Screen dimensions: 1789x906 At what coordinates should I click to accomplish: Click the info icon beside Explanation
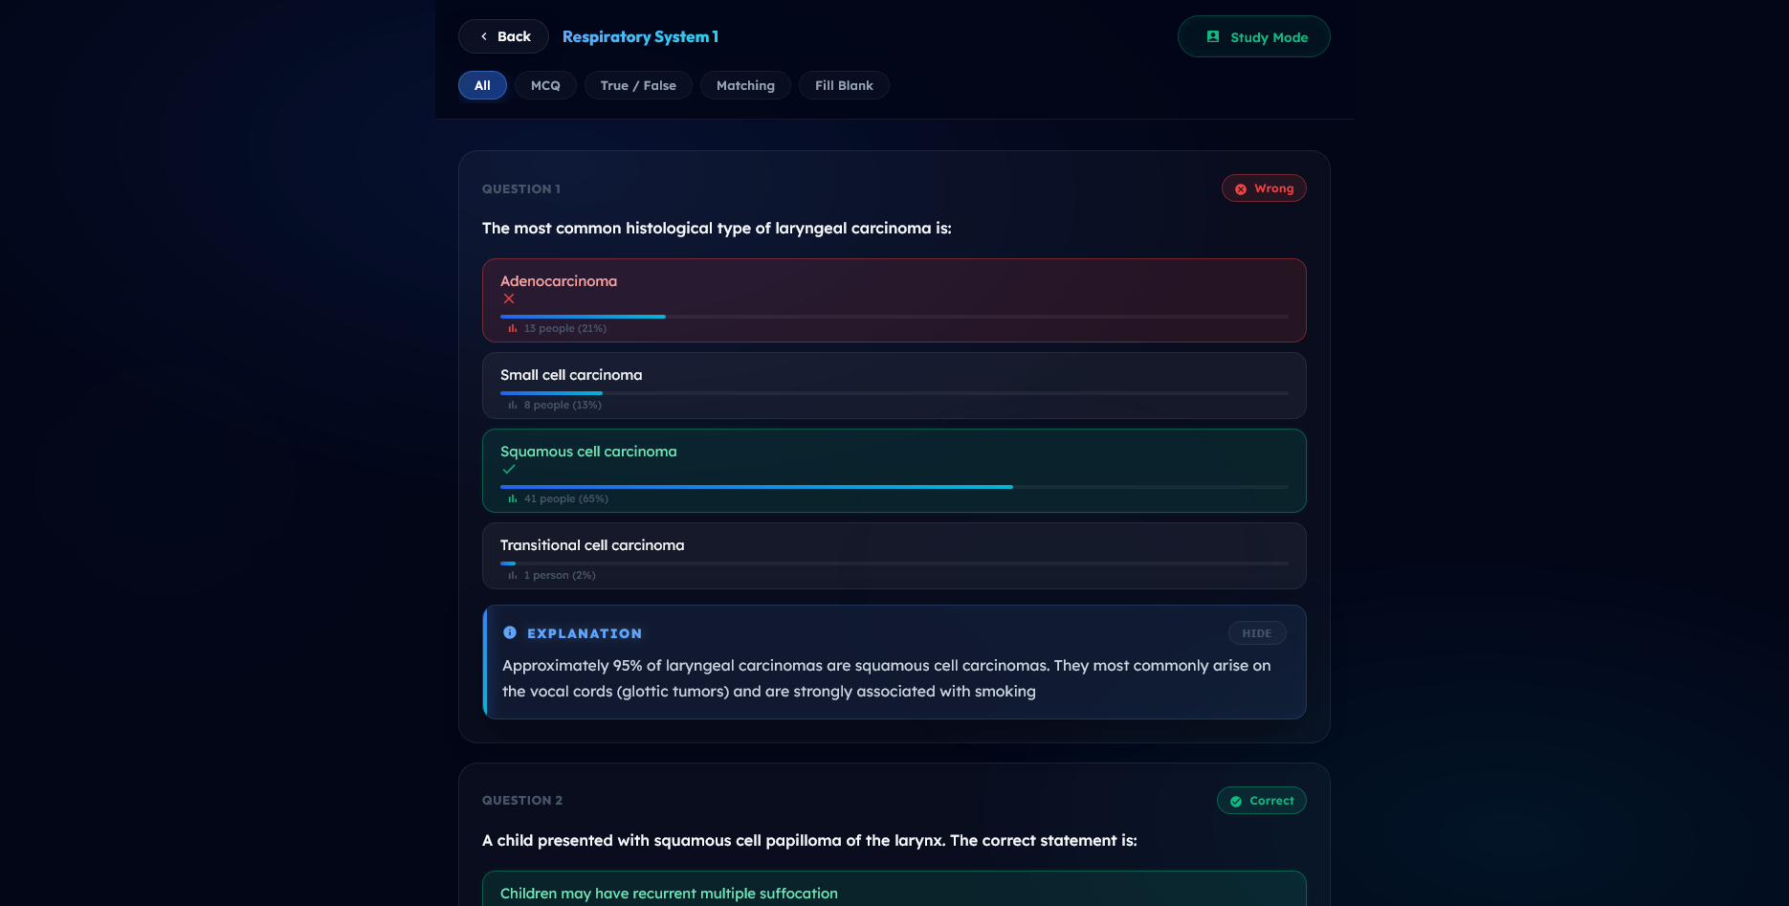[509, 631]
